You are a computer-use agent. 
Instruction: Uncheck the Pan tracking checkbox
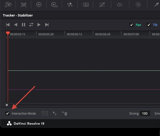[132, 25]
